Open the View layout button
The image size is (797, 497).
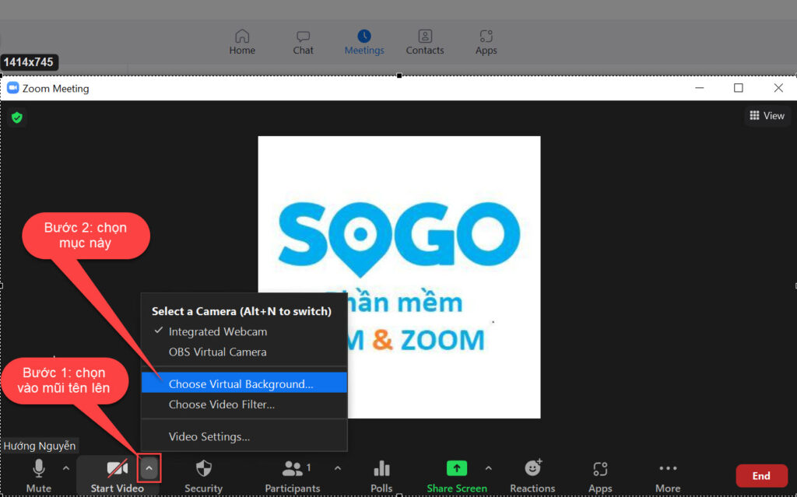[x=767, y=116]
